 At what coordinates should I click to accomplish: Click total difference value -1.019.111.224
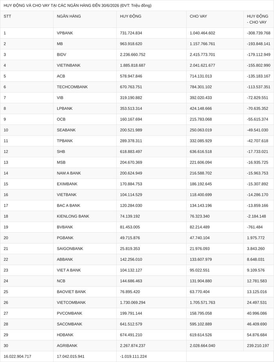tap(133, 357)
